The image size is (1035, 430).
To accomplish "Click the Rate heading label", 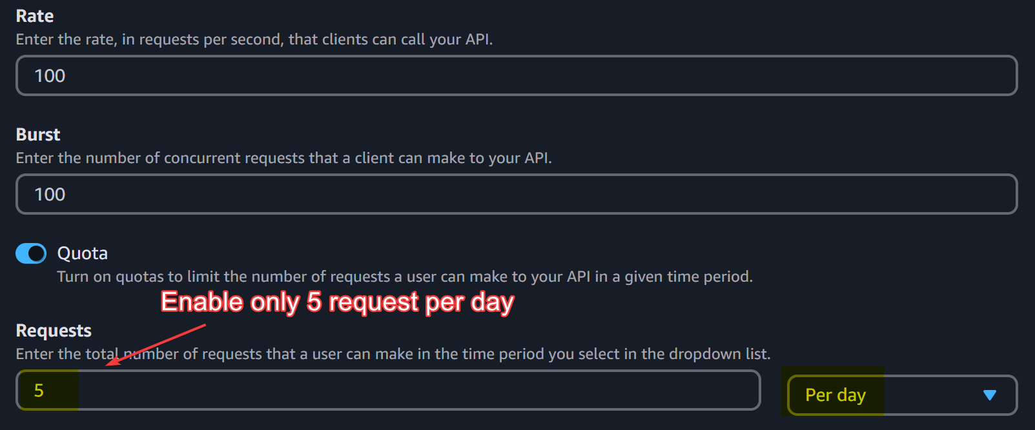I will (35, 16).
